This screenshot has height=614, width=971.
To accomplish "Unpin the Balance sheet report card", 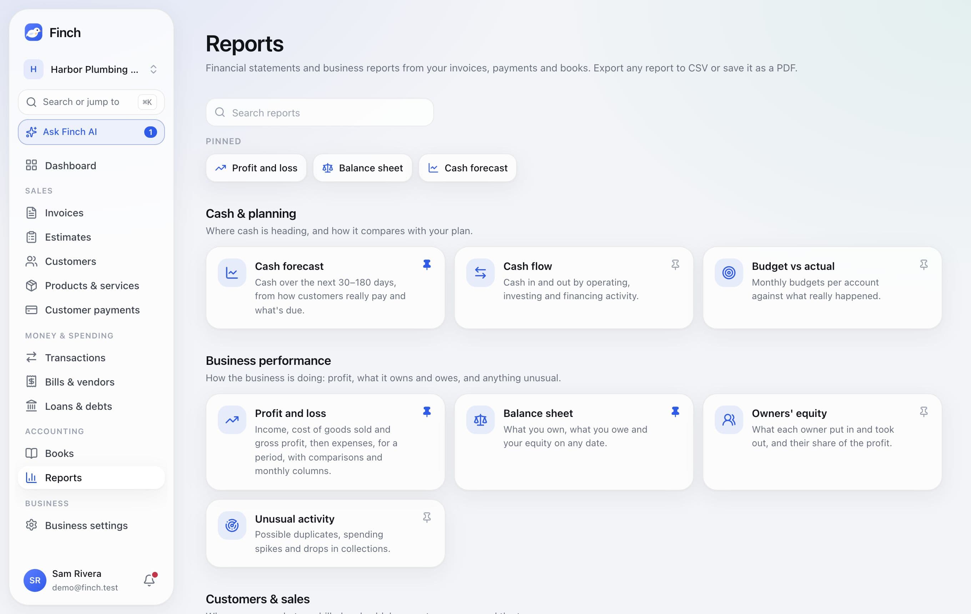I will pos(675,412).
